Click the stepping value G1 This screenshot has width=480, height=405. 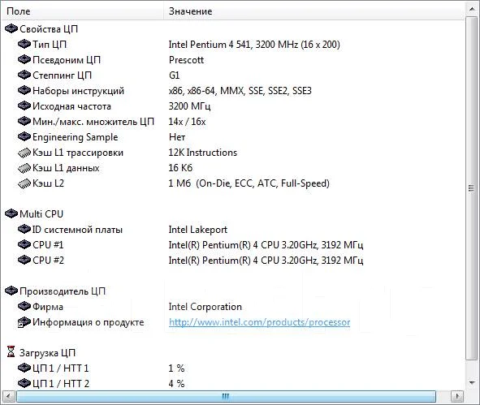coord(174,75)
